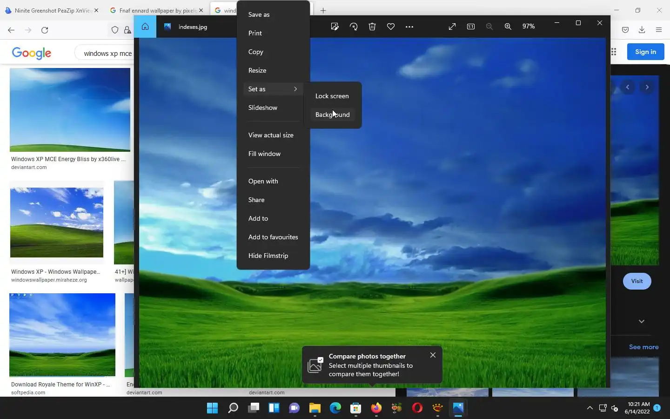Select Save as in the context menu
Viewport: 670px width, 419px height.
click(x=273, y=14)
